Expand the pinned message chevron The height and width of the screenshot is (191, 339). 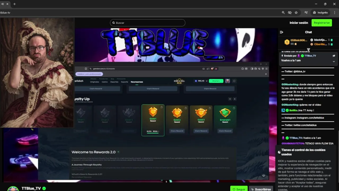[334, 61]
